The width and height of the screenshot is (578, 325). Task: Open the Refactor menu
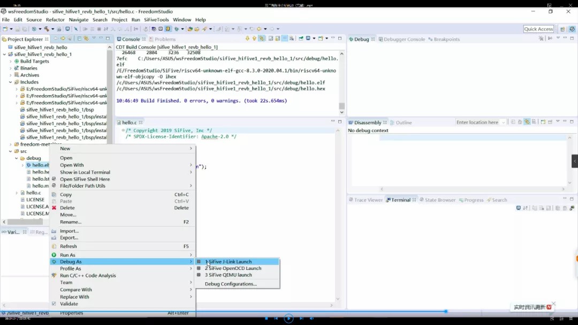point(55,19)
